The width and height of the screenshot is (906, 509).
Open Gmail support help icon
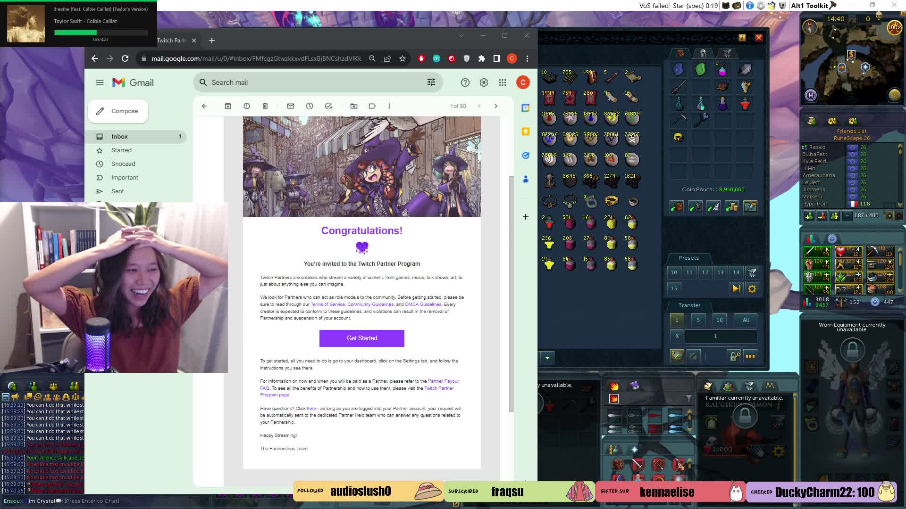pyautogui.click(x=465, y=82)
